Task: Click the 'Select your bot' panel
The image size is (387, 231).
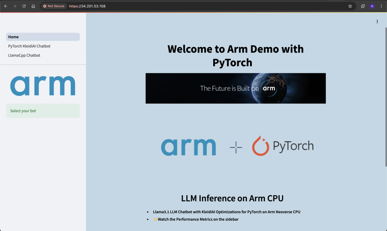Action: pyautogui.click(x=43, y=111)
